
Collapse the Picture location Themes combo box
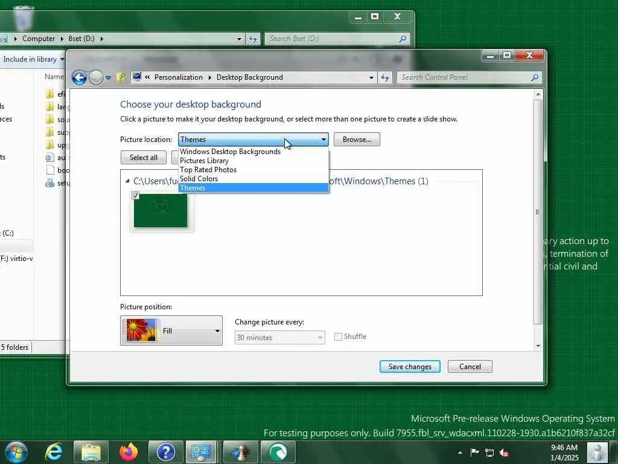pyautogui.click(x=253, y=140)
